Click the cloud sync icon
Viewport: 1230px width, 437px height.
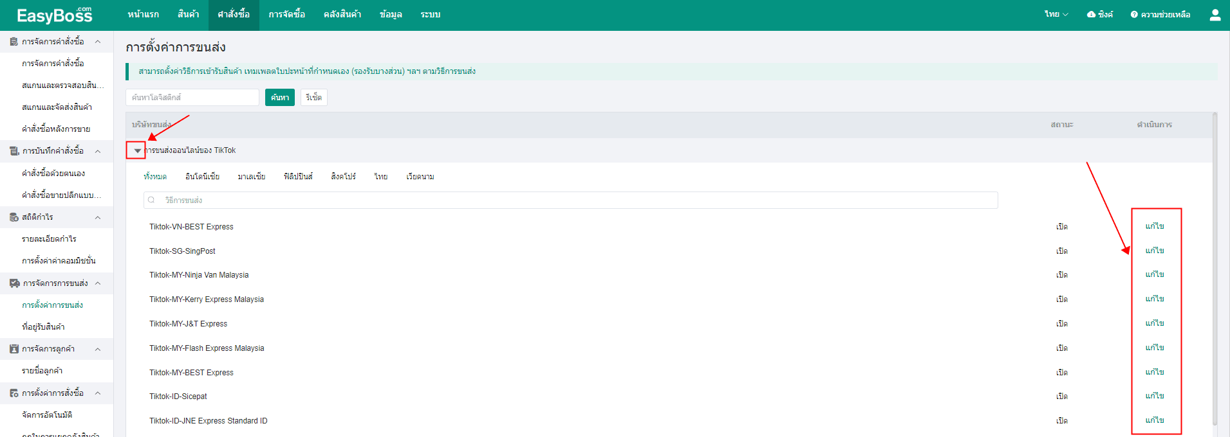click(x=1091, y=14)
